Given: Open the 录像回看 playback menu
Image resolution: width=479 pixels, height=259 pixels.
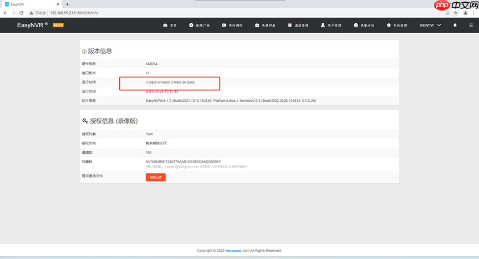Looking at the screenshot, I should (x=265, y=25).
